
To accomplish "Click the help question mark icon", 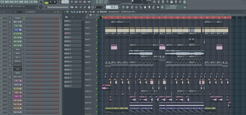I will click(x=167, y=2).
